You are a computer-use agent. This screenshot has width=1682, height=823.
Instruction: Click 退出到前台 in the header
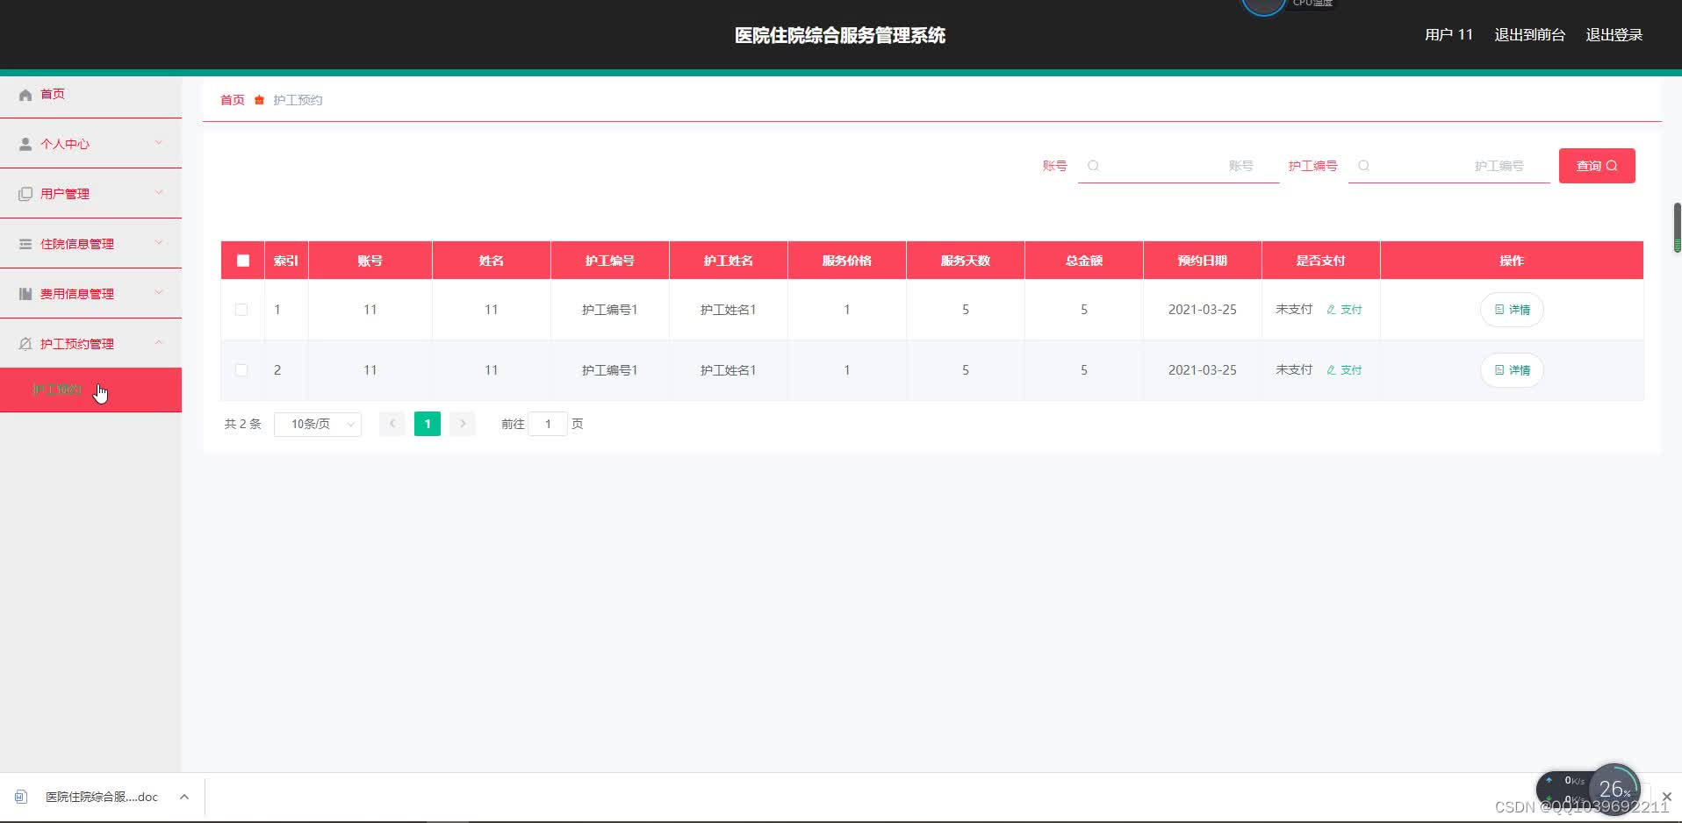(x=1530, y=35)
